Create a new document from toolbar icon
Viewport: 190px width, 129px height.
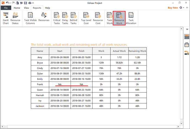[x=17, y=3]
